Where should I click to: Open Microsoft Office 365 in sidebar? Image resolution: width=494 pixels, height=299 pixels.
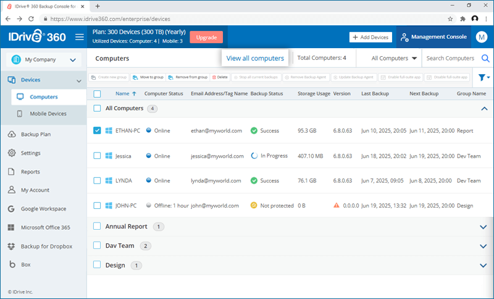46,227
